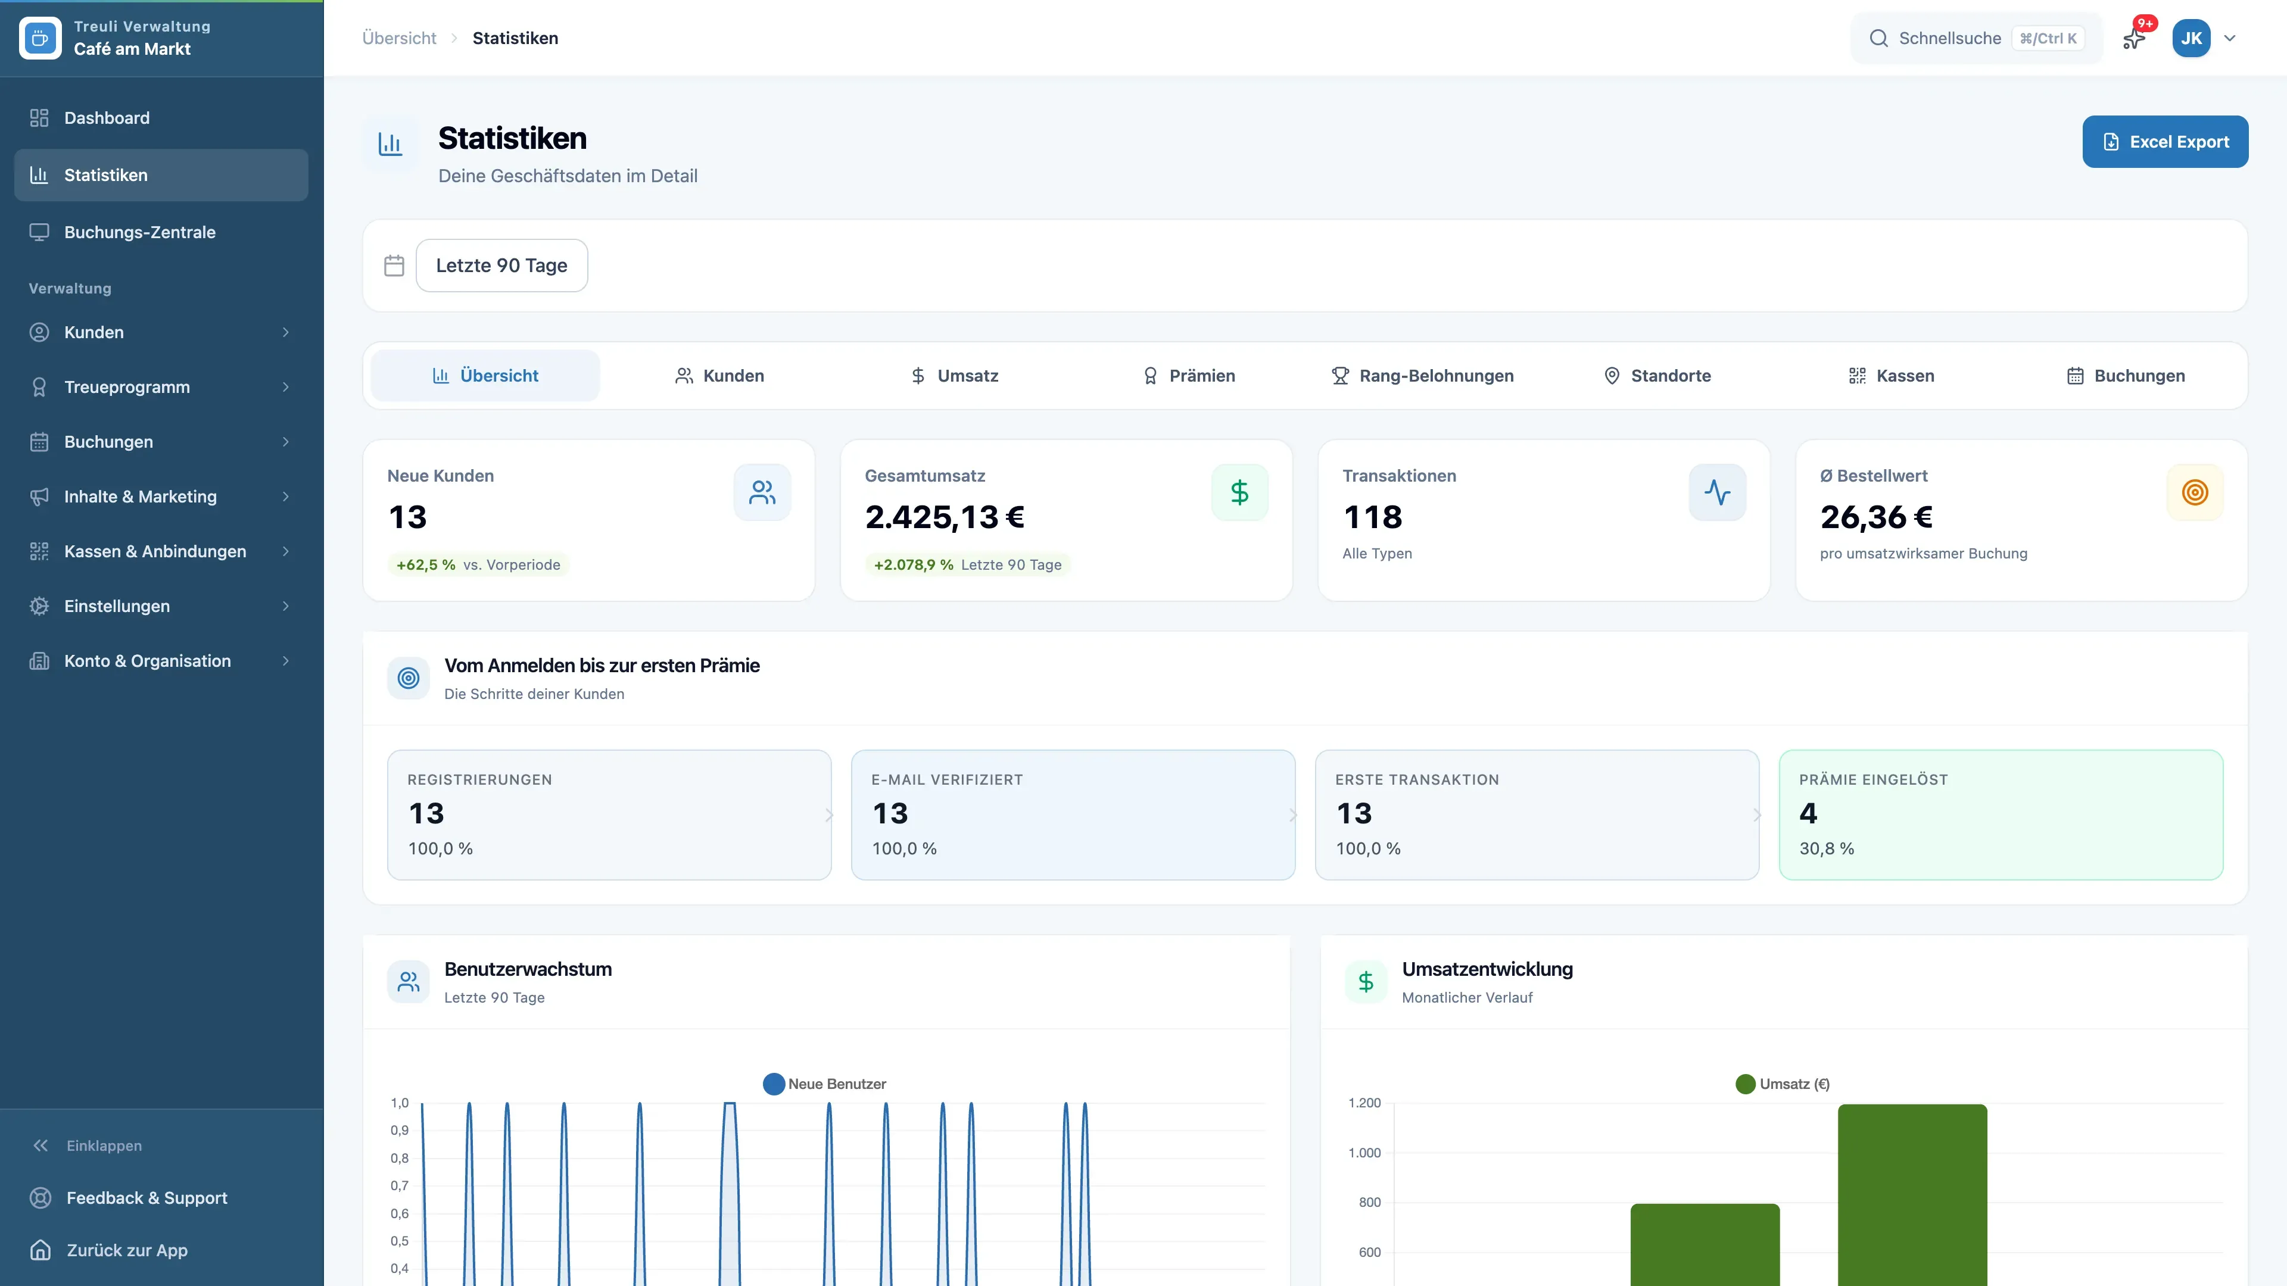The width and height of the screenshot is (2287, 1286).
Task: Open the user menu chevron next to JK
Action: 2229,38
